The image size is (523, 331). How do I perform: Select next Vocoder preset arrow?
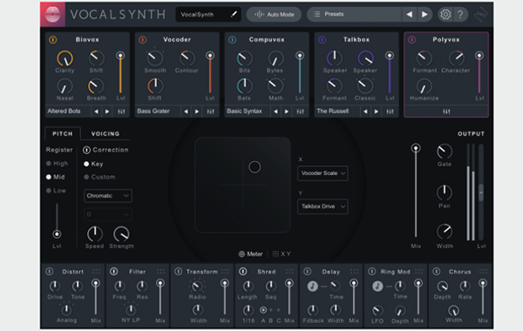[197, 111]
